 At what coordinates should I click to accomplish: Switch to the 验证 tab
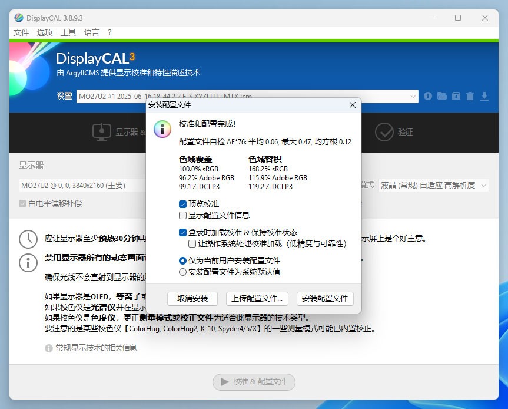click(394, 132)
